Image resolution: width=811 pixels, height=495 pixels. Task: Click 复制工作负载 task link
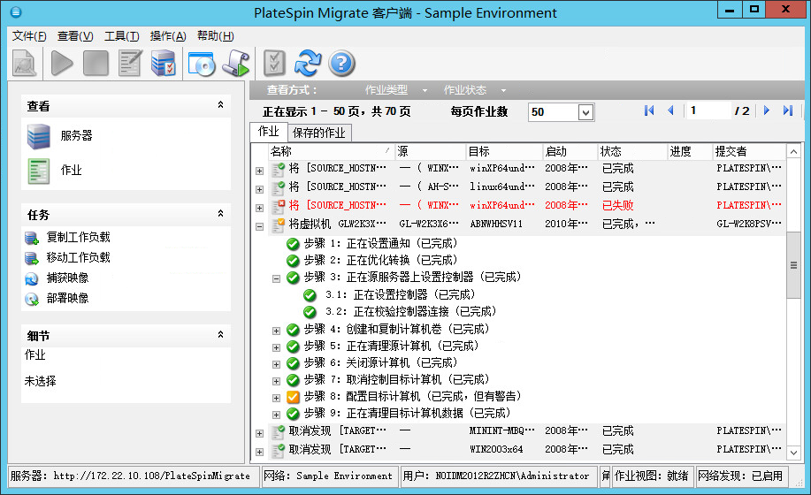click(x=78, y=238)
